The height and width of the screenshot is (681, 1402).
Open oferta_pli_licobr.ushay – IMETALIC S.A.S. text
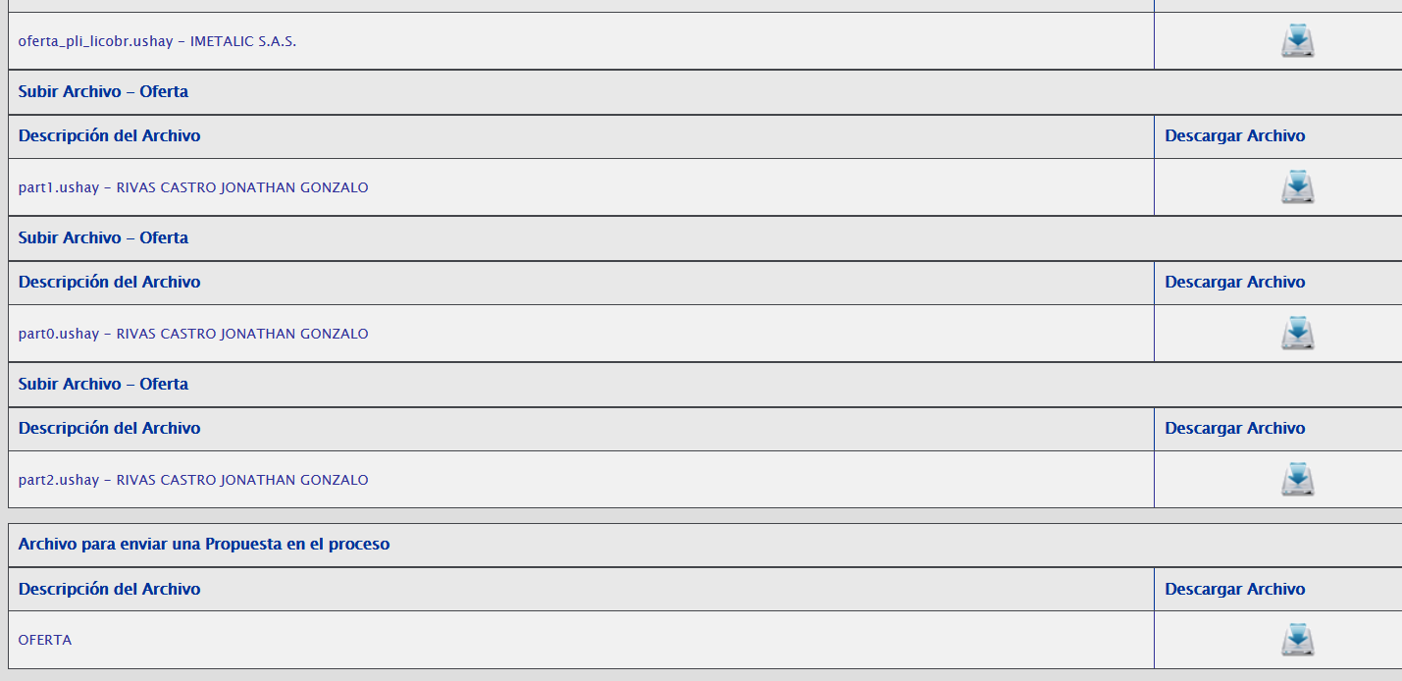pyautogui.click(x=157, y=41)
